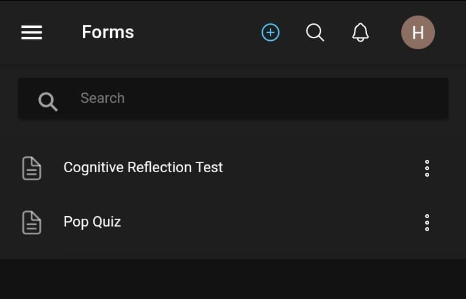Image resolution: width=466 pixels, height=299 pixels.
Task: Click empty header space right of Forms title
Action: click(194, 32)
